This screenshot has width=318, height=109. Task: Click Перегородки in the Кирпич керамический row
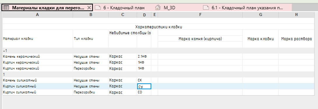pyautogui.click(x=91, y=68)
